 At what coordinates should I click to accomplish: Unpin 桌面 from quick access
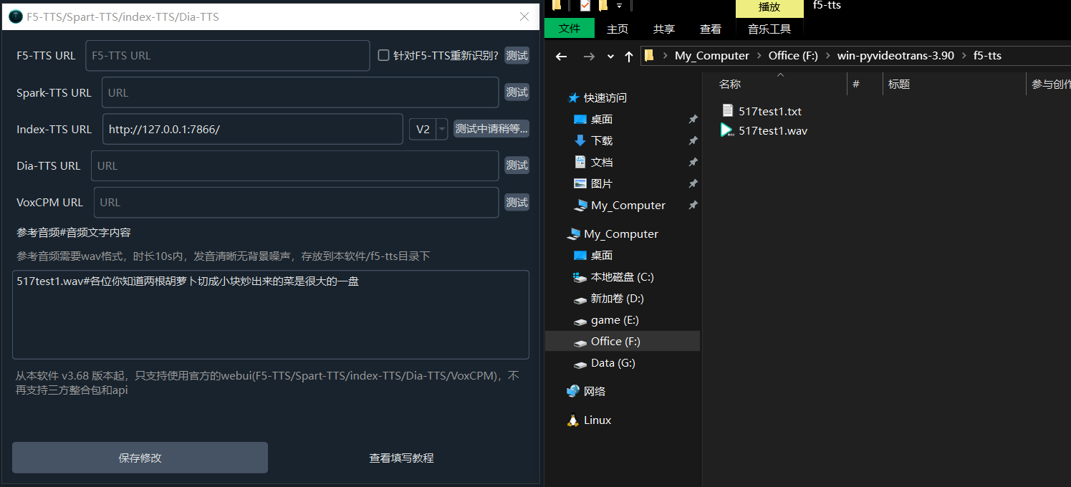[692, 119]
